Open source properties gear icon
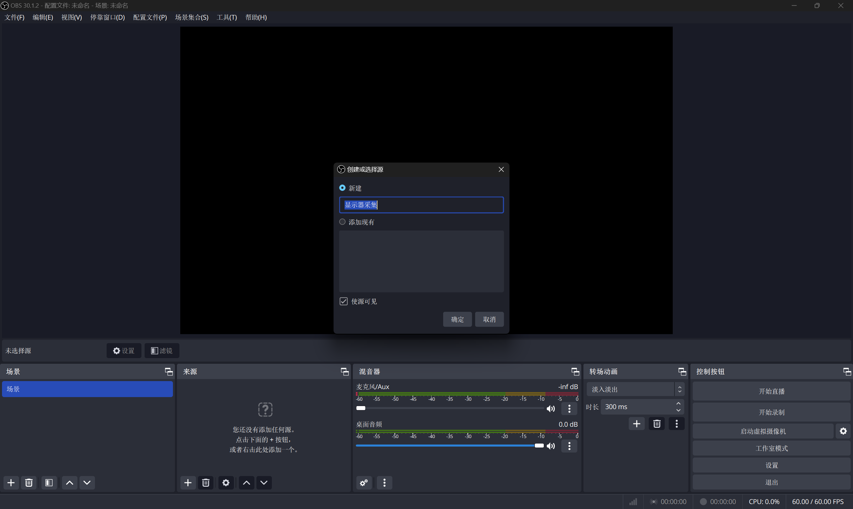Screen dimensions: 853x509 tap(226, 483)
